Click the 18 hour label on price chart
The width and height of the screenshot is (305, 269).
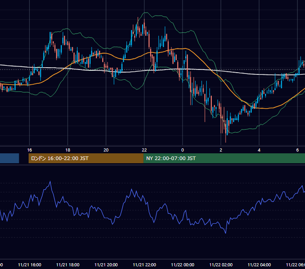point(68,150)
